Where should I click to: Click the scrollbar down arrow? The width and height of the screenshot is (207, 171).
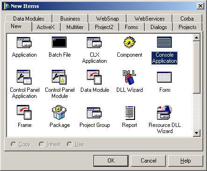(x=196, y=133)
